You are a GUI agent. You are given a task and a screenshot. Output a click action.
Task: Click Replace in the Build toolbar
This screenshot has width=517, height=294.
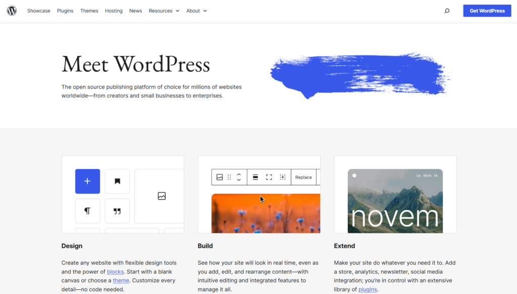tap(303, 177)
